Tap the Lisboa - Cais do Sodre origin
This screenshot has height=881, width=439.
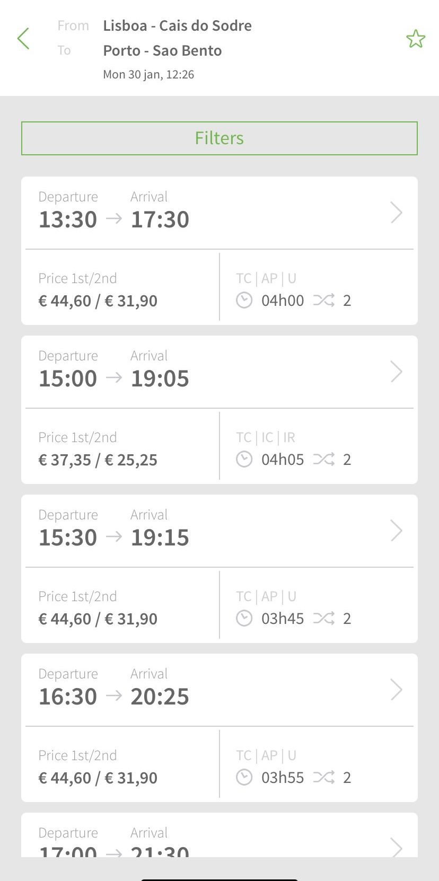tap(177, 25)
